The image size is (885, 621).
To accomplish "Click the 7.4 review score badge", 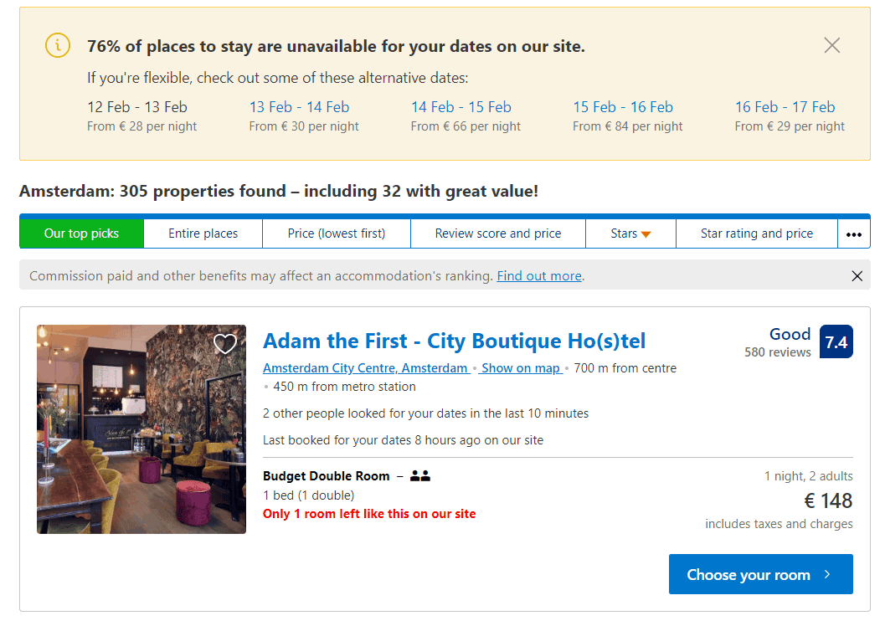I will 836,341.
